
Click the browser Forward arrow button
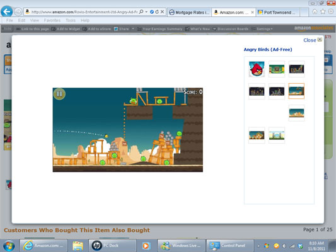(x=18, y=12)
